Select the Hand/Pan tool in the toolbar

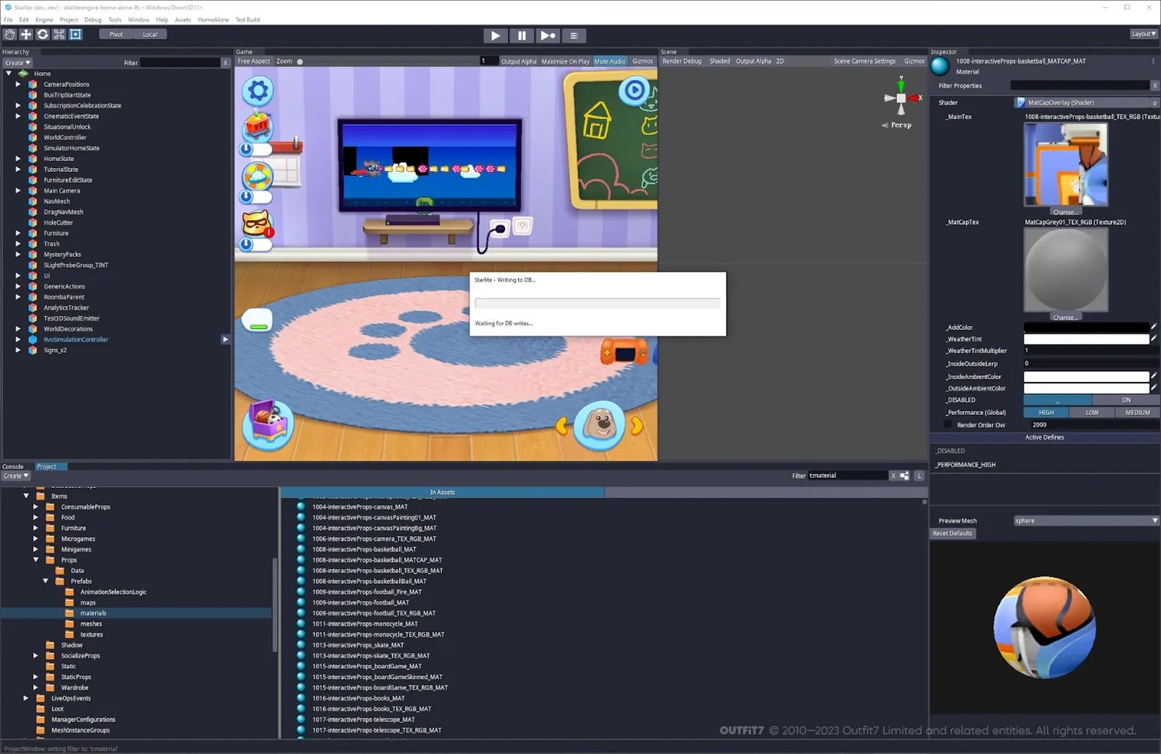[x=9, y=34]
